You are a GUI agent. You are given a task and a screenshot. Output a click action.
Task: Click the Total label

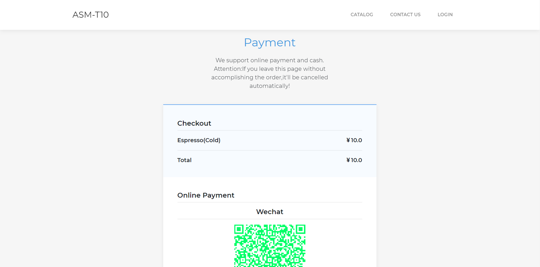(x=184, y=160)
